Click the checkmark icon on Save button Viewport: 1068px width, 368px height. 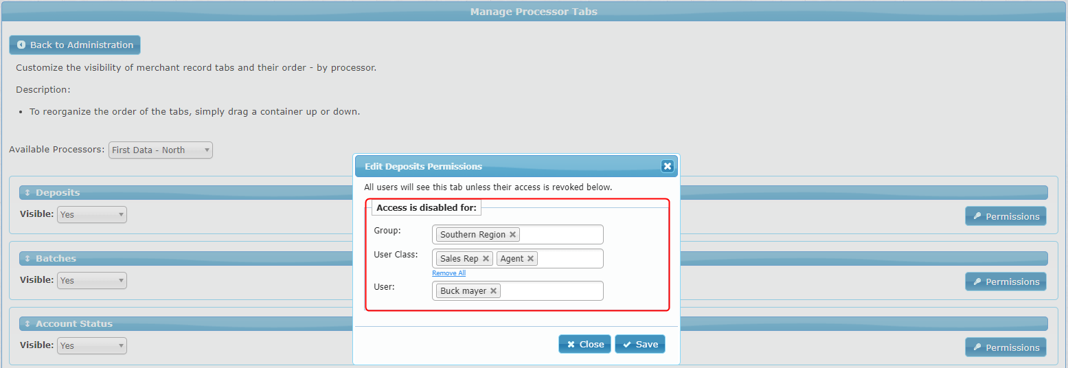click(x=627, y=345)
